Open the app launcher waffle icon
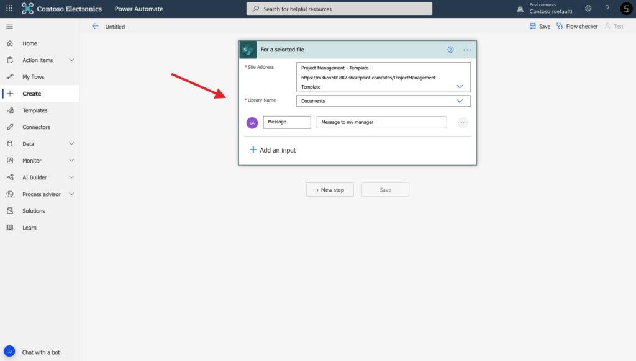 [x=9, y=9]
